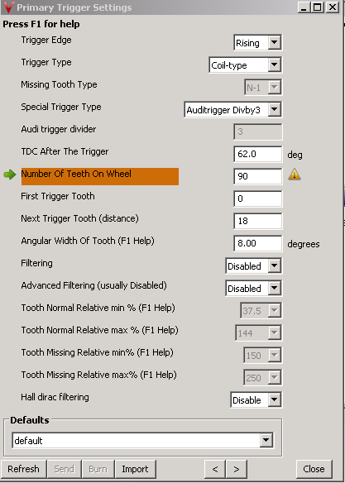Open the Trigger Edge dropdown
Screen dimensions: 345x483
[x=257, y=43]
